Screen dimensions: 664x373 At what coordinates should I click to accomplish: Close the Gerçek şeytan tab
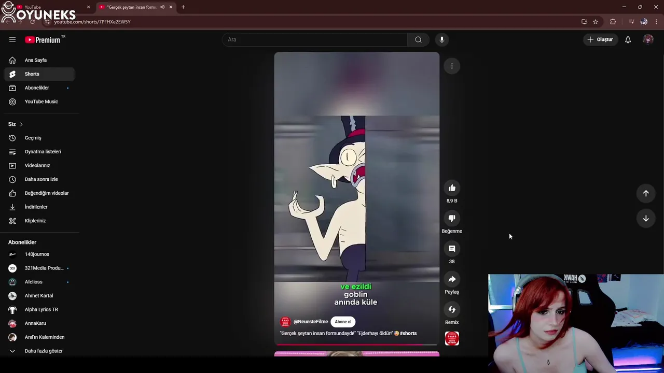click(x=171, y=7)
